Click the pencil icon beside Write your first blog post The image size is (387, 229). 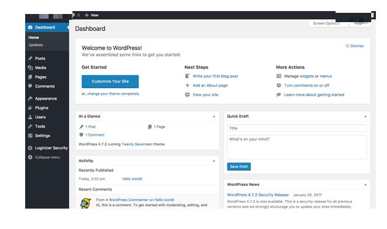pyautogui.click(x=187, y=76)
